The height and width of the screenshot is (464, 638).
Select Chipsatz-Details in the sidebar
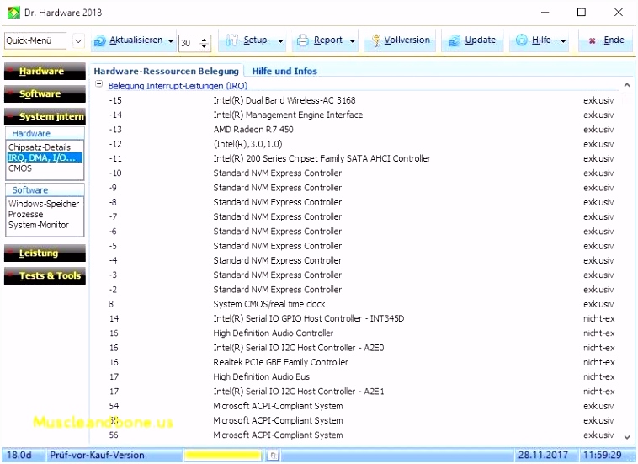click(40, 147)
